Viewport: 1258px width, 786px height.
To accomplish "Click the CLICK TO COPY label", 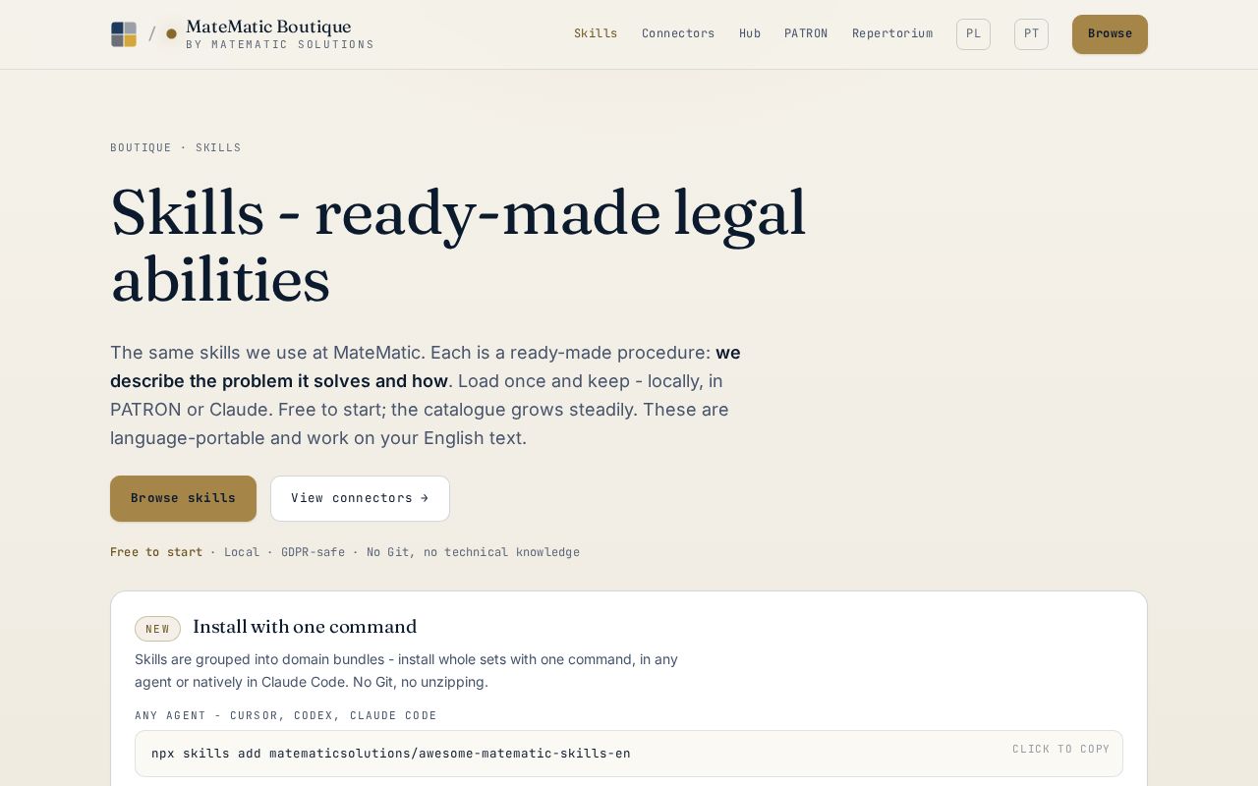I will pos(1061,749).
